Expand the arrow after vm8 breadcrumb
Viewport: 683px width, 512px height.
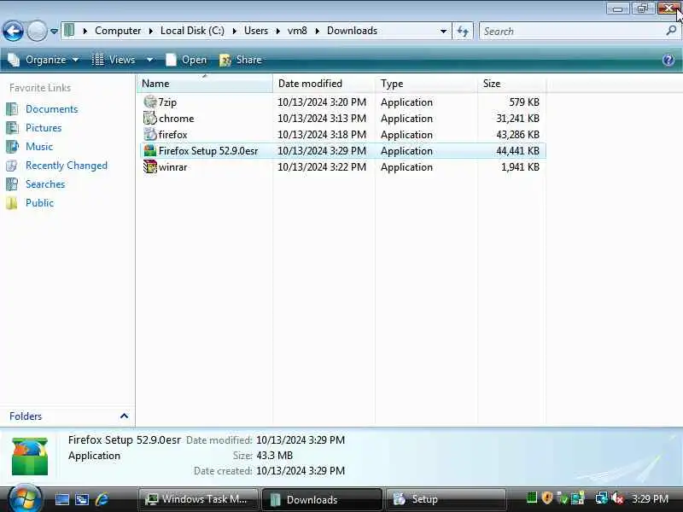[317, 31]
